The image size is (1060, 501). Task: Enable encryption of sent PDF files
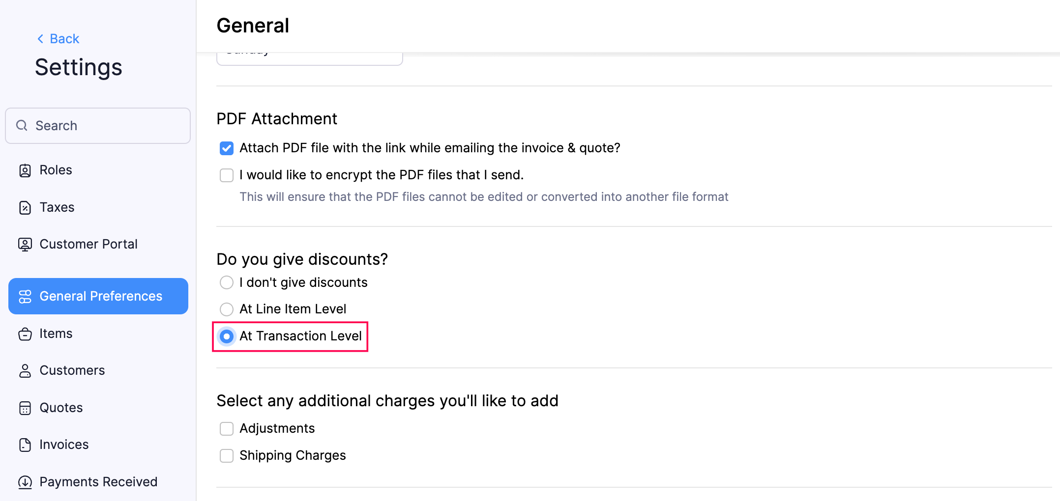tap(226, 175)
